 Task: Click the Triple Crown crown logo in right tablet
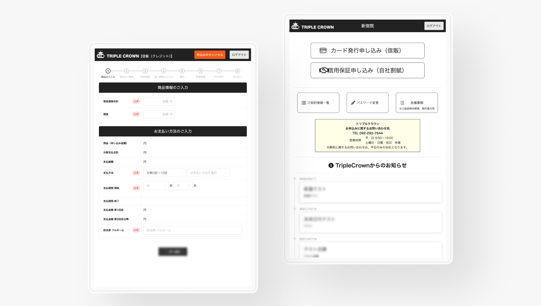tap(295, 26)
